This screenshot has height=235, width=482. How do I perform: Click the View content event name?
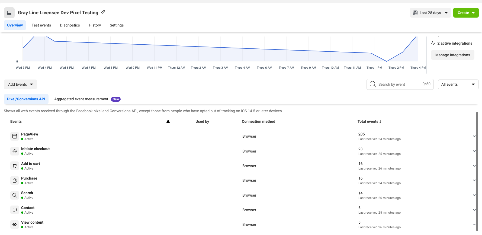tap(32, 222)
